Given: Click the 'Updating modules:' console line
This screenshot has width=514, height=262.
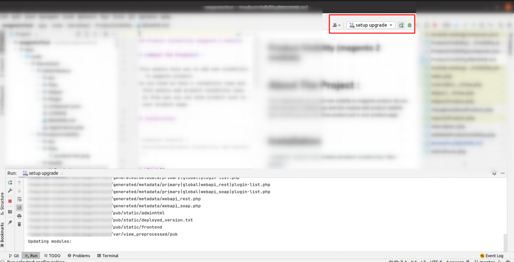Looking at the screenshot, I should pyautogui.click(x=50, y=242).
